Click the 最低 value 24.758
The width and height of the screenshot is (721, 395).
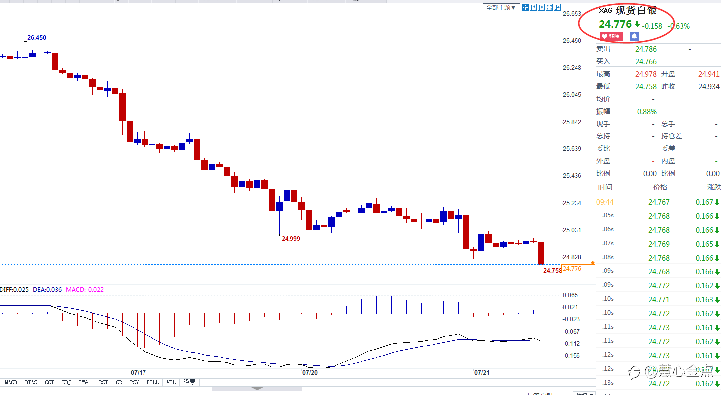[x=646, y=87]
